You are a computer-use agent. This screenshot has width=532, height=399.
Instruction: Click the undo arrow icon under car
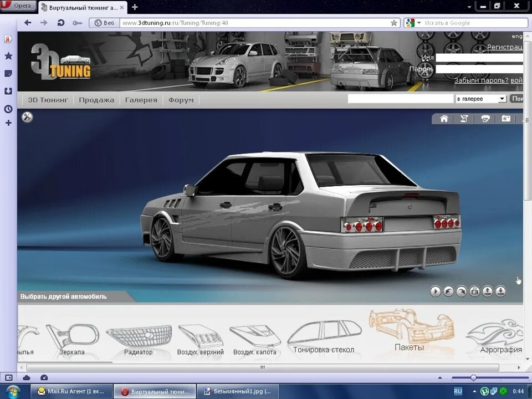(448, 291)
